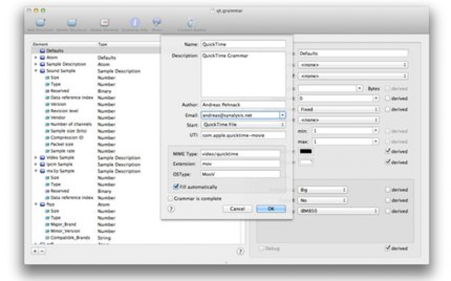Click the Major_Brand element icon
Screen dimensions: 451x281
(x=47, y=224)
